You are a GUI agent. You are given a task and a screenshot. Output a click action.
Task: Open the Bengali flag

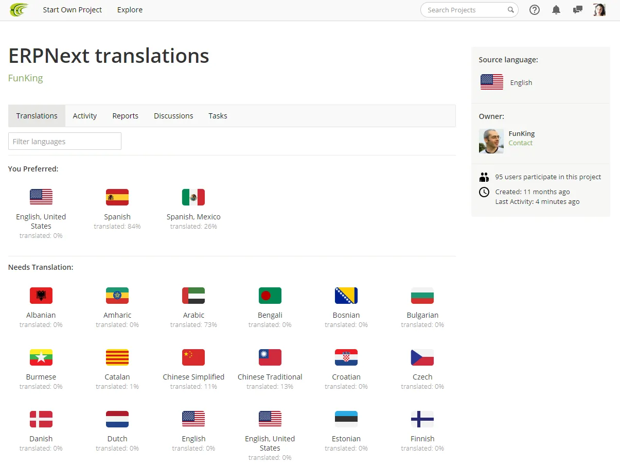tap(270, 296)
